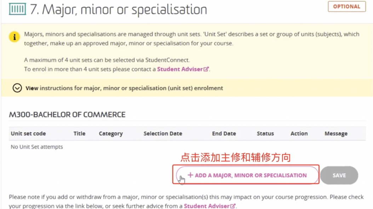
Task: Select the Selection Date column header
Action: [x=163, y=133]
